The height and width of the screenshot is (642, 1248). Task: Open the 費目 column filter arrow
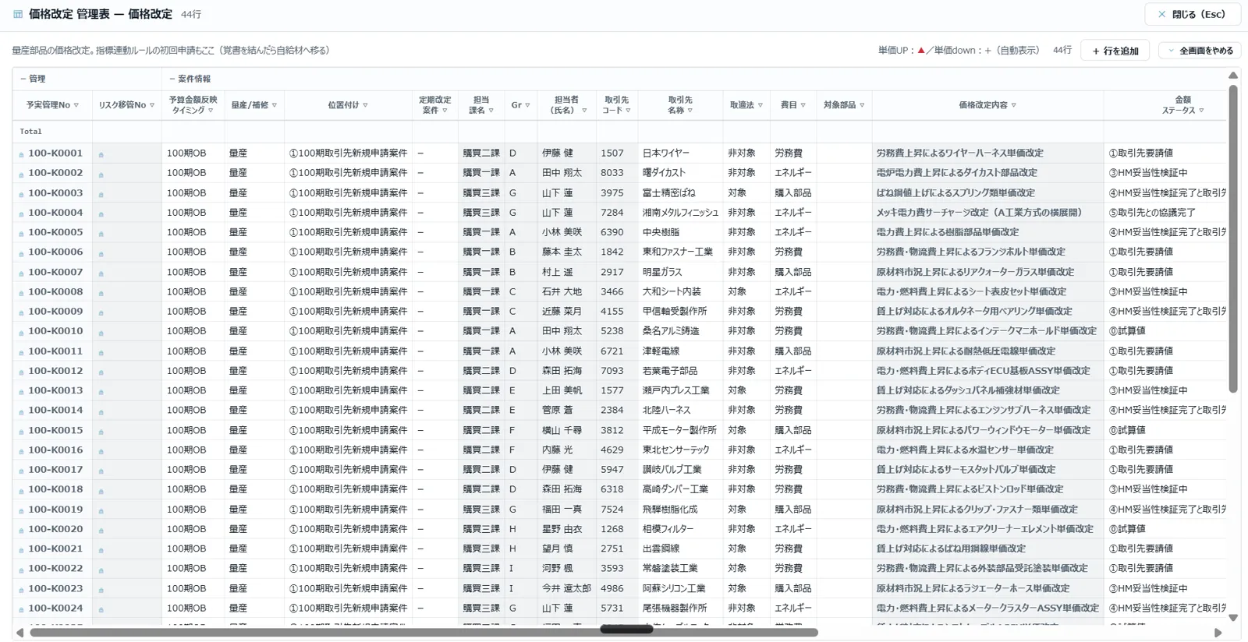tap(803, 105)
